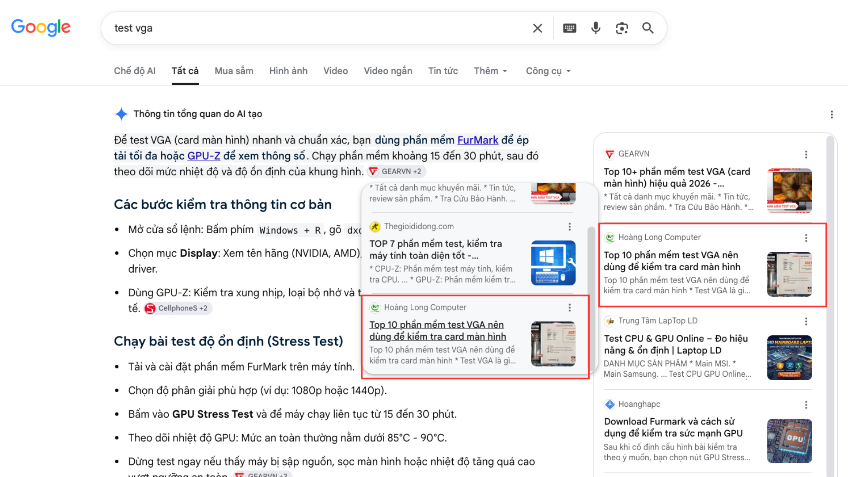
Task: Click the popup Hoàng Long Computer article thumbnail
Action: tap(553, 344)
